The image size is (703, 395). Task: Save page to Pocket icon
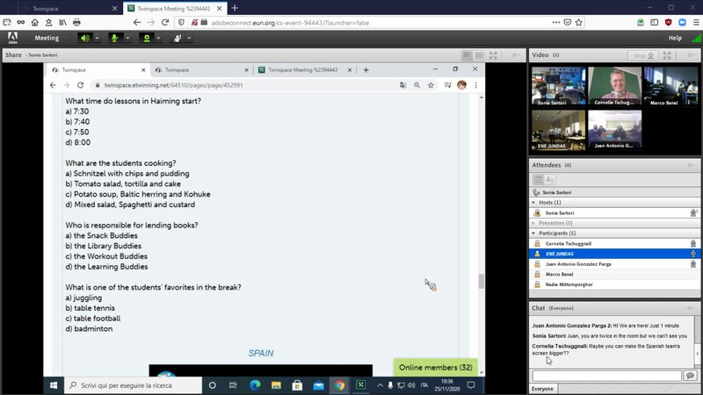pyautogui.click(x=567, y=23)
